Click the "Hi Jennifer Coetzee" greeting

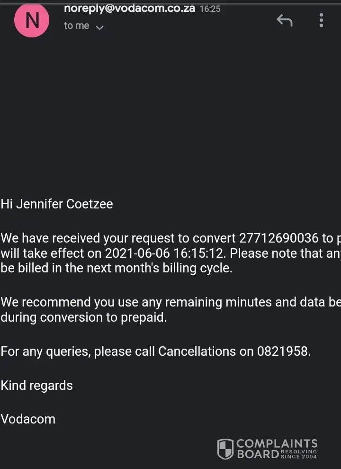(x=57, y=204)
